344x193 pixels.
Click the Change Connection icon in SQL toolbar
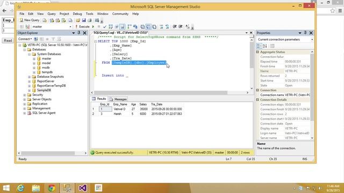coord(27,27)
